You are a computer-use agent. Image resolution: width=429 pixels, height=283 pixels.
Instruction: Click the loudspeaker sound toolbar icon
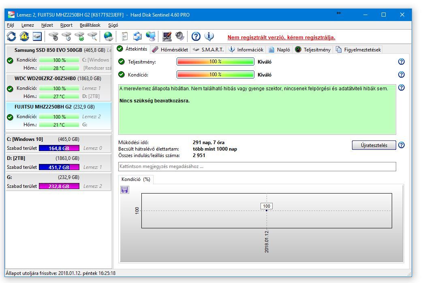tap(180, 36)
